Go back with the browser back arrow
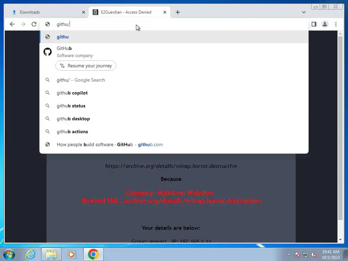The image size is (348, 261). pyautogui.click(x=12, y=24)
